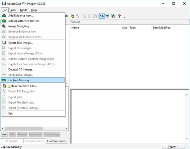Toggle automatic file preview glasses icon
The image size is (190, 149).
pos(102,16)
